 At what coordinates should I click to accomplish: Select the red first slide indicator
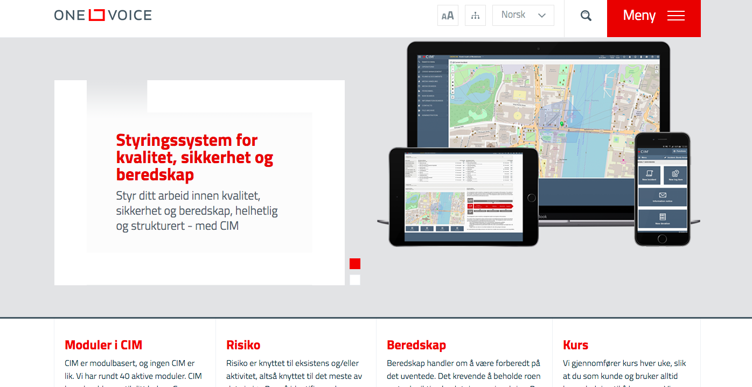355,264
